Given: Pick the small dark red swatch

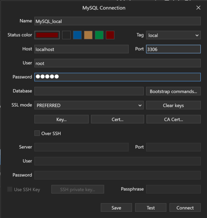Looking at the screenshot, I should tap(110, 35).
